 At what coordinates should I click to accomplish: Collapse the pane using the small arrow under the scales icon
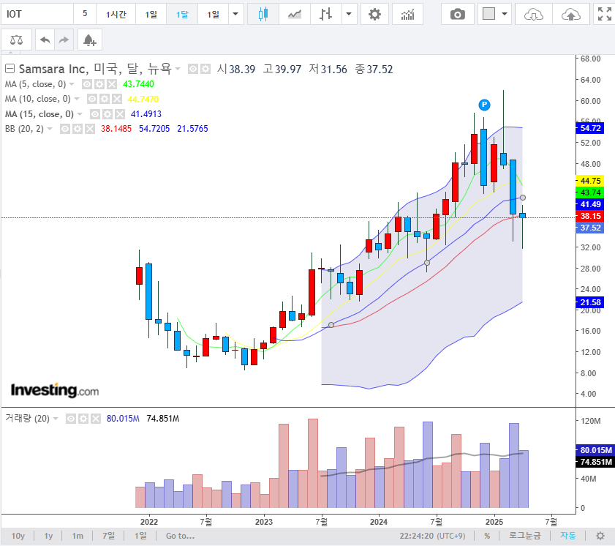10,52
